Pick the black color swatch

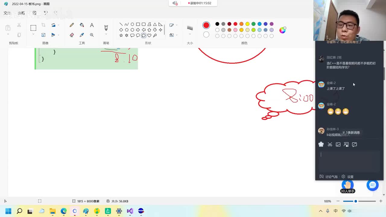point(217,24)
